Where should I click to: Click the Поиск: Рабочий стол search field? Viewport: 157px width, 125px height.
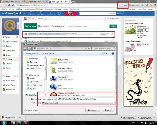[104, 49]
